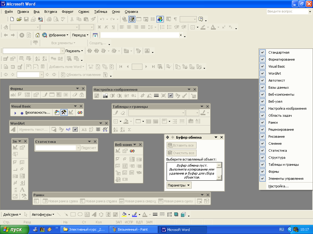Open the Web toolbar address dropdown
Screen dimensions: 313x234
(181, 35)
